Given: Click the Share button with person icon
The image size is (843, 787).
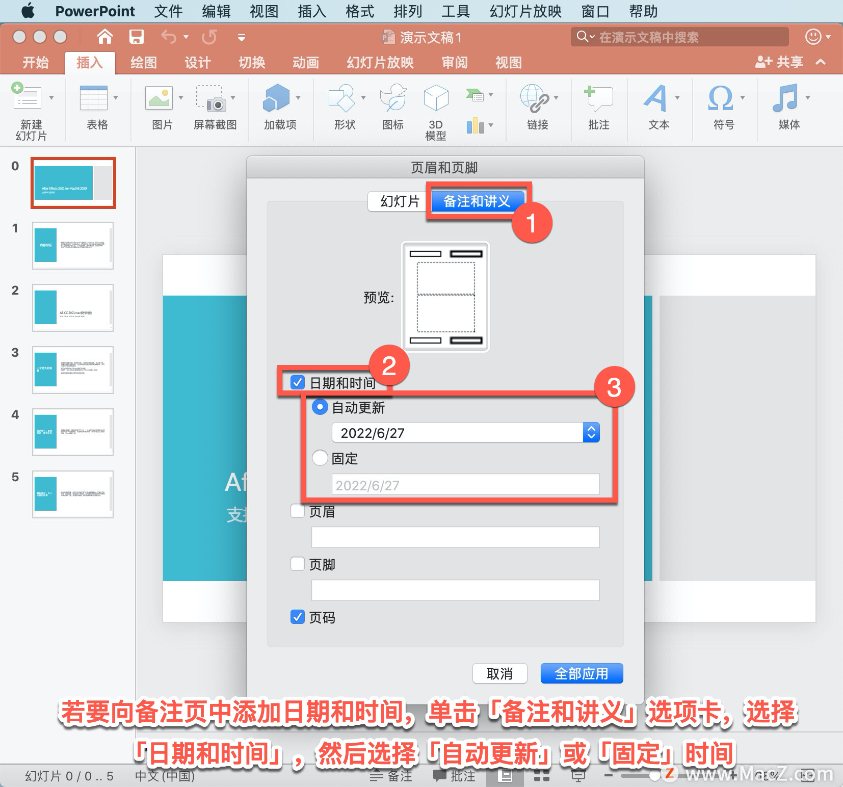Looking at the screenshot, I should coord(779,62).
